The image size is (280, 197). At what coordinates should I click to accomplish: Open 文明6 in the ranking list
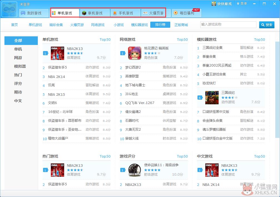pos(52,103)
